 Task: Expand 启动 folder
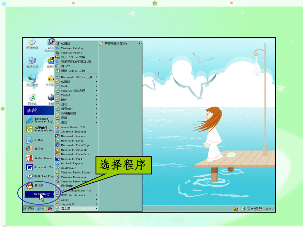click(76, 104)
